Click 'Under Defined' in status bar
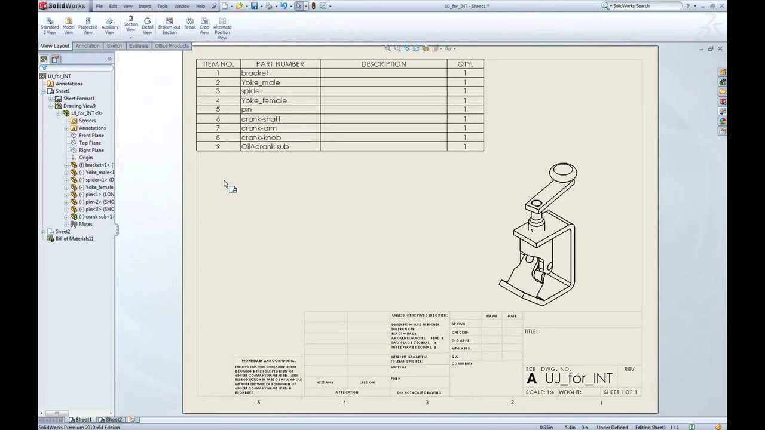The image size is (765, 430). 611,427
